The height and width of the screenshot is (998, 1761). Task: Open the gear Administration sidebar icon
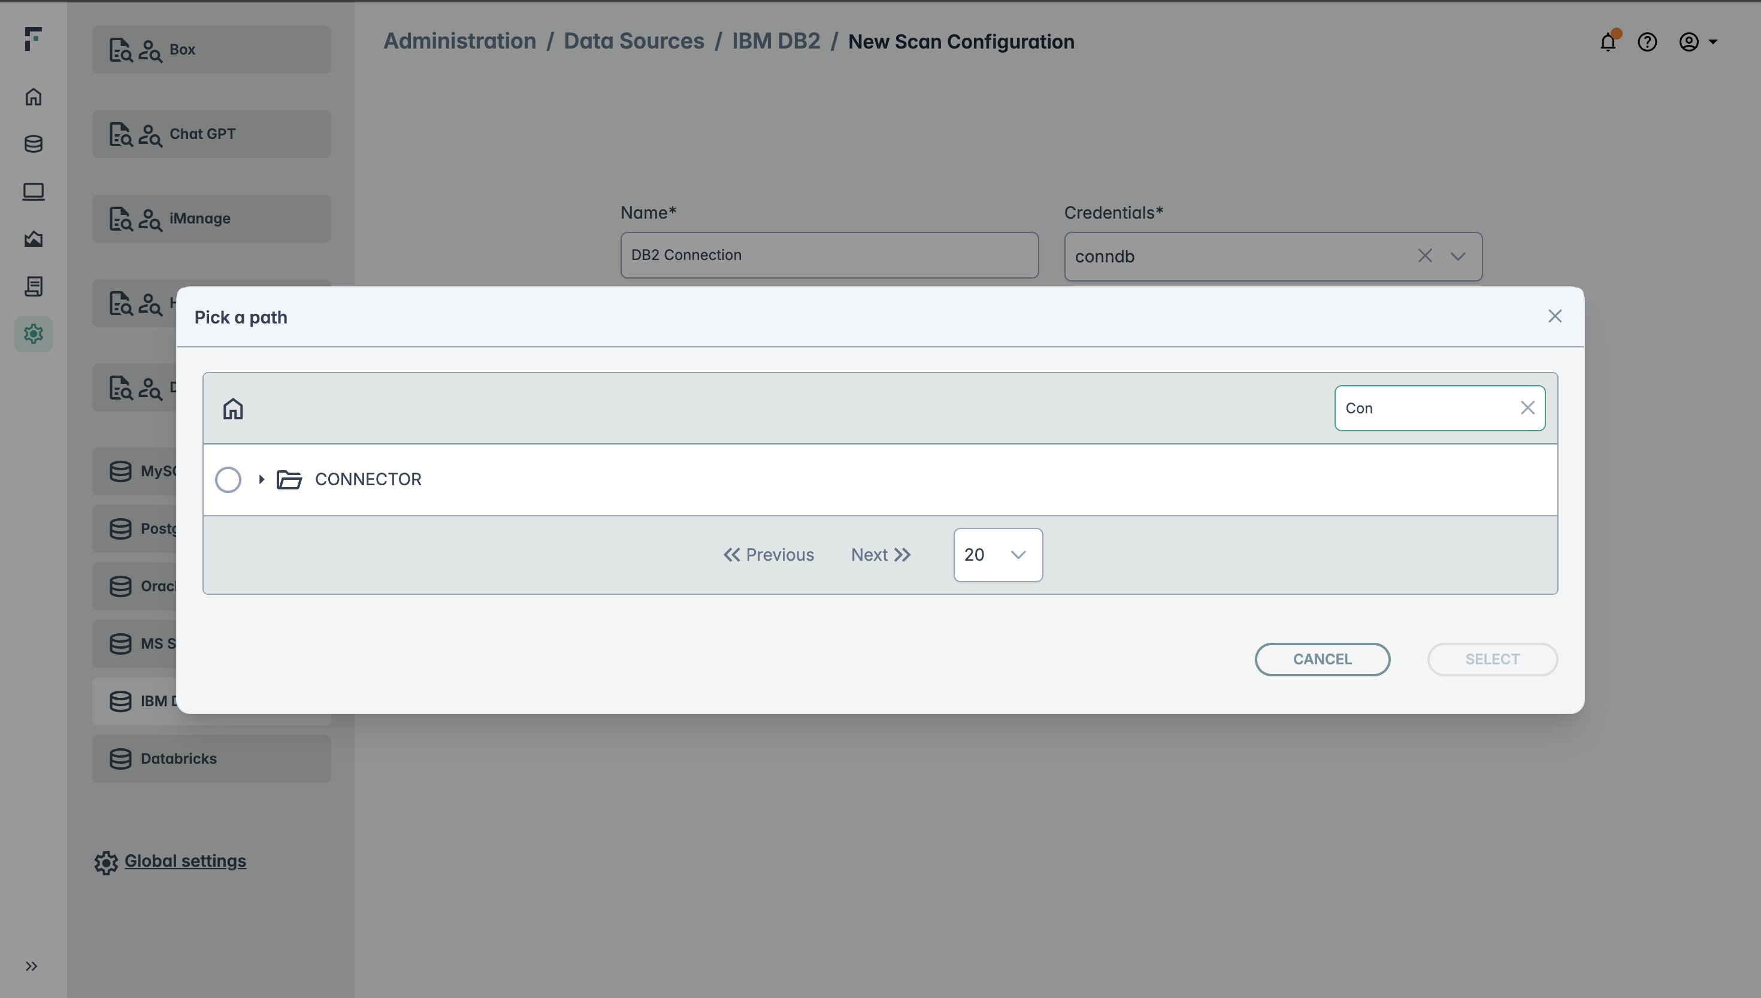point(34,334)
